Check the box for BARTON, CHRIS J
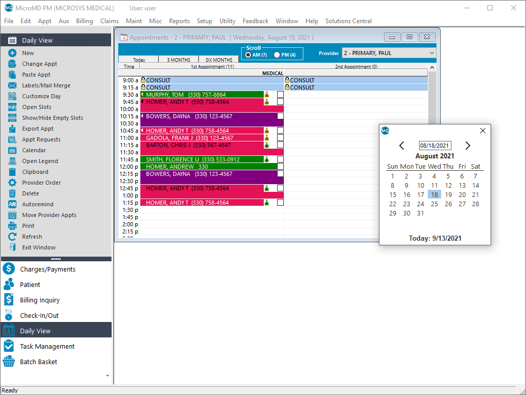The image size is (526, 395). click(280, 145)
